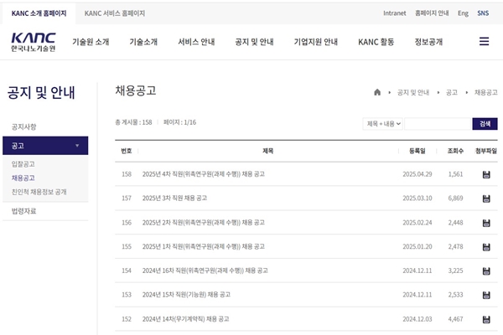Click date 2025.02.24 cell
The height and width of the screenshot is (335, 503).
tap(417, 223)
